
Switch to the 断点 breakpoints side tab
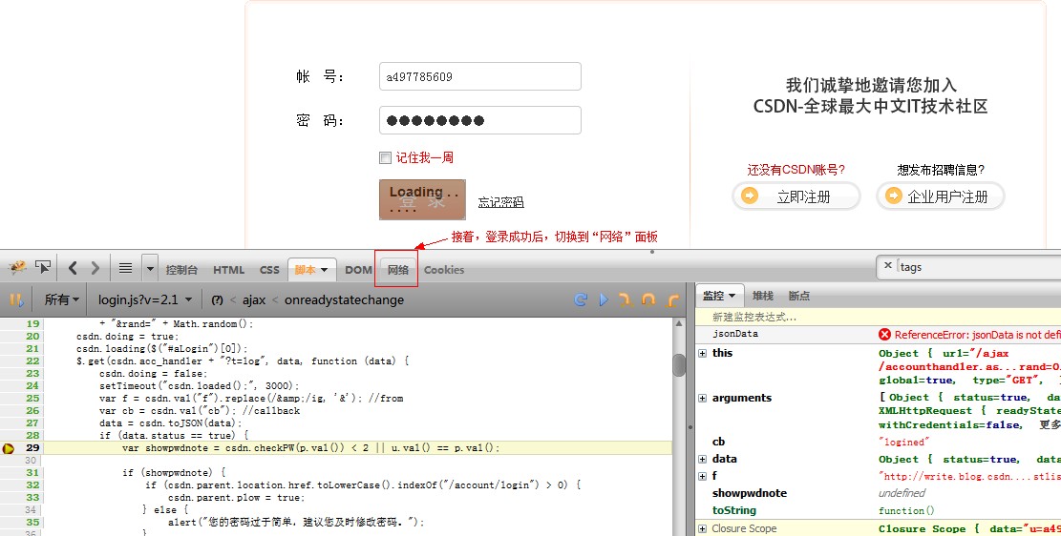(x=799, y=296)
